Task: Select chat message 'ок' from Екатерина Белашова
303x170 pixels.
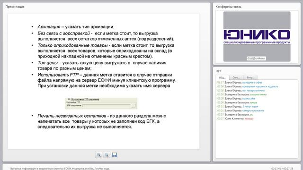Action: [251, 115]
